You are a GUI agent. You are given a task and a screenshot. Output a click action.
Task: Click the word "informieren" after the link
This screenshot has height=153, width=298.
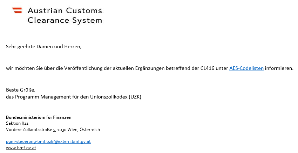(278, 68)
